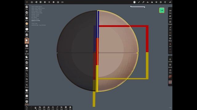The image size is (197, 110).
Task: Select the Smooth tool
Action: [27, 30]
